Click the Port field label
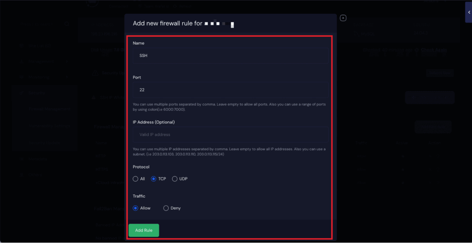 [x=137, y=78]
